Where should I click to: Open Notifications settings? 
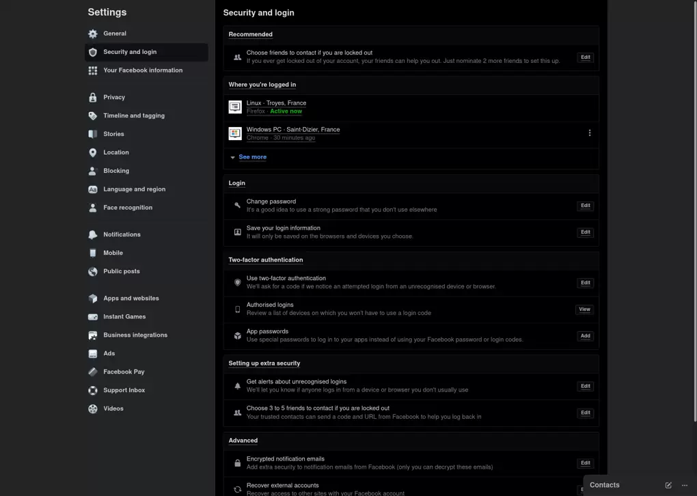click(x=146, y=234)
